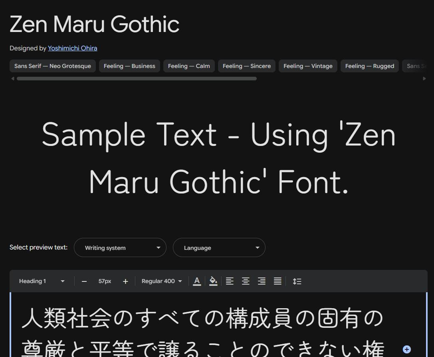Select Sans Serif — Neo Grotesque tag

(53, 66)
